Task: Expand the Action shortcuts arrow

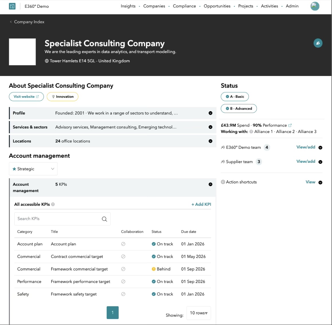Action: (320, 182)
